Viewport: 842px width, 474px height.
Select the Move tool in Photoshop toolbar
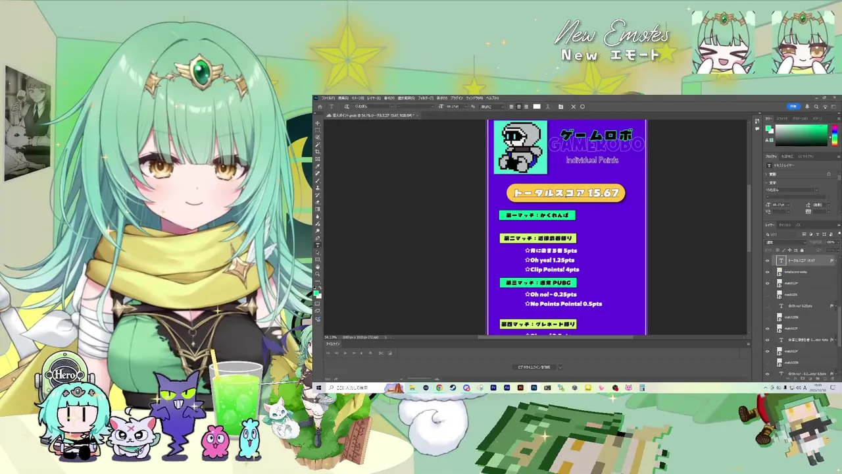click(x=318, y=123)
